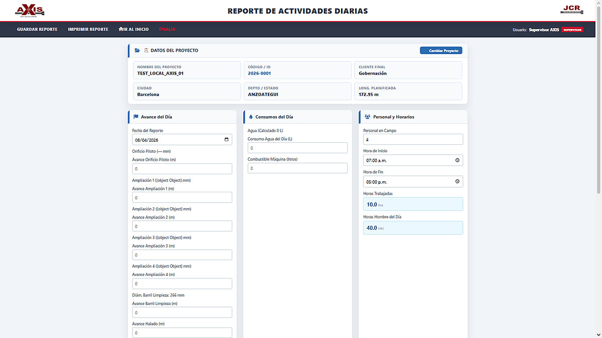
Task: Click the clipboard icon beside Datos del Proyecto
Action: click(146, 51)
